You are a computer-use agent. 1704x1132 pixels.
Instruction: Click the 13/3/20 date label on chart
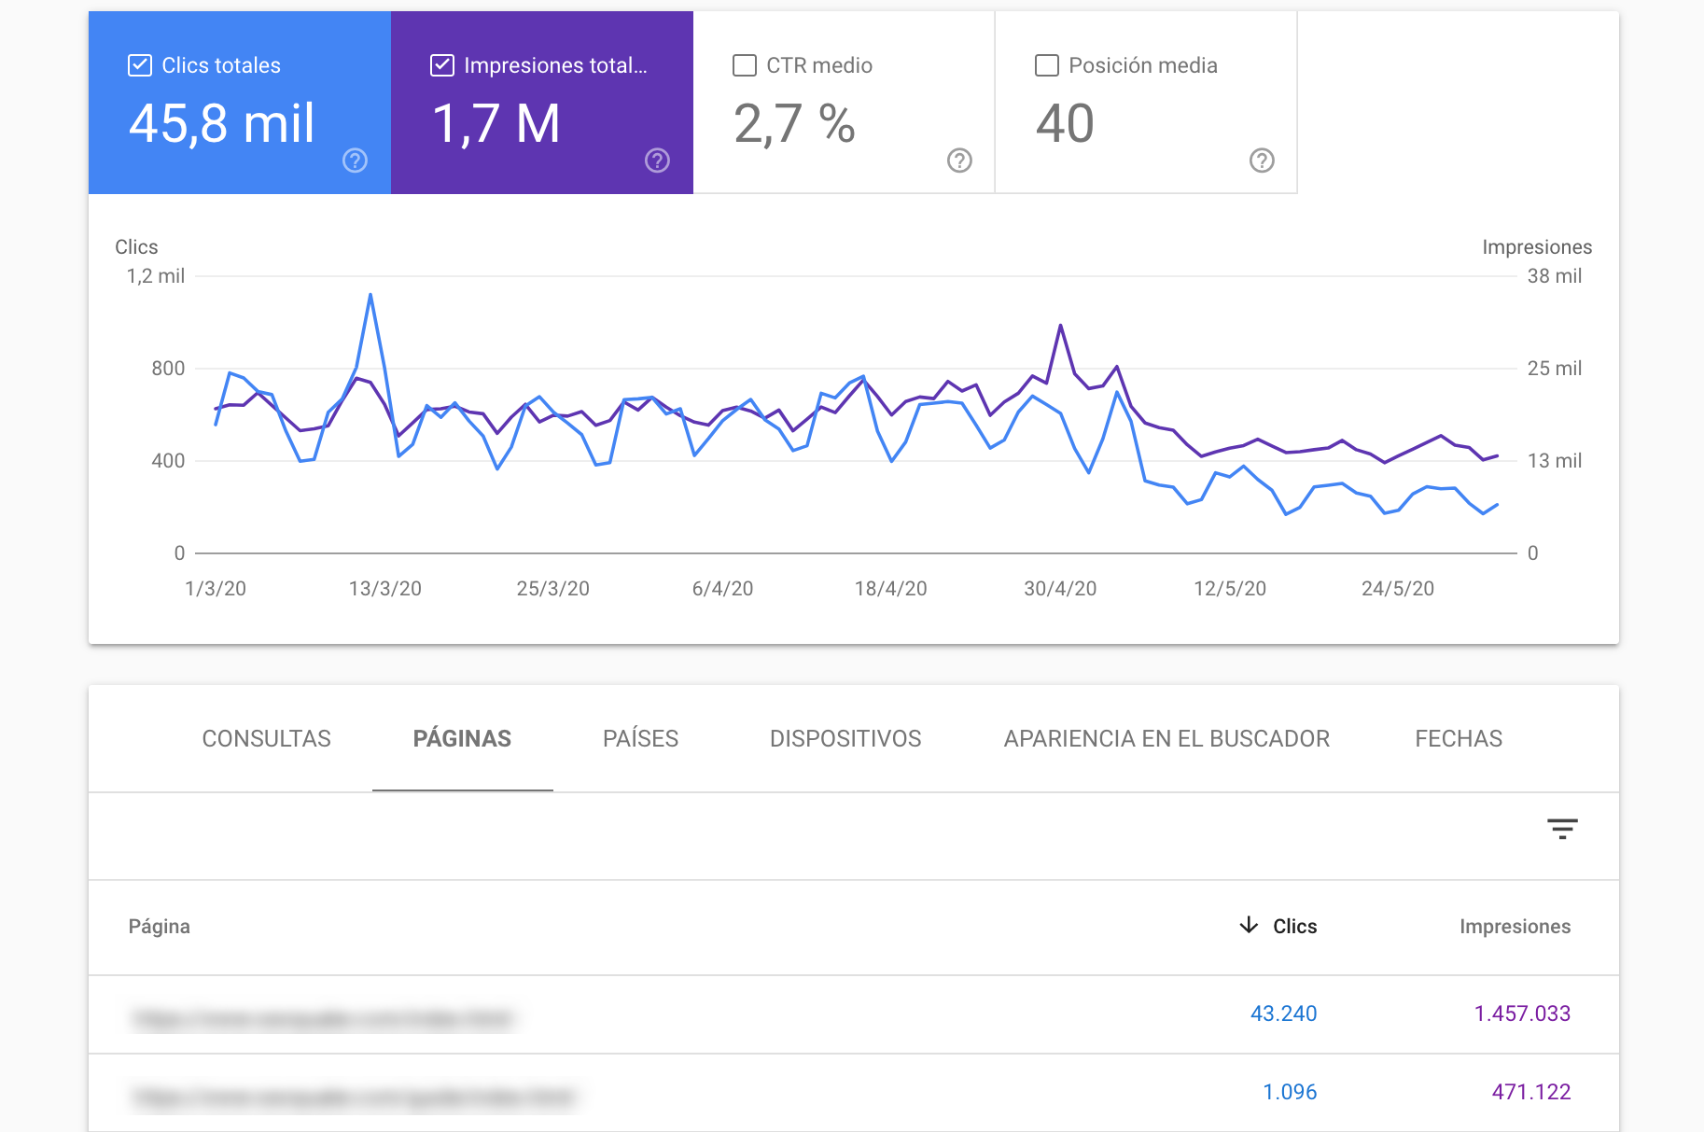pyautogui.click(x=384, y=589)
